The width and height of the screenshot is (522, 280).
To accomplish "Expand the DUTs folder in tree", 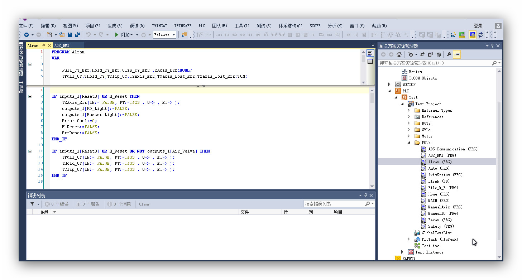I will [x=409, y=124].
